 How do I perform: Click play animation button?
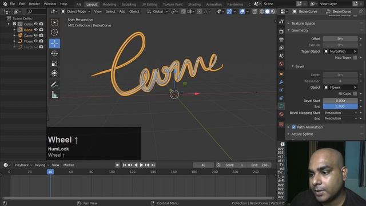[141, 165]
